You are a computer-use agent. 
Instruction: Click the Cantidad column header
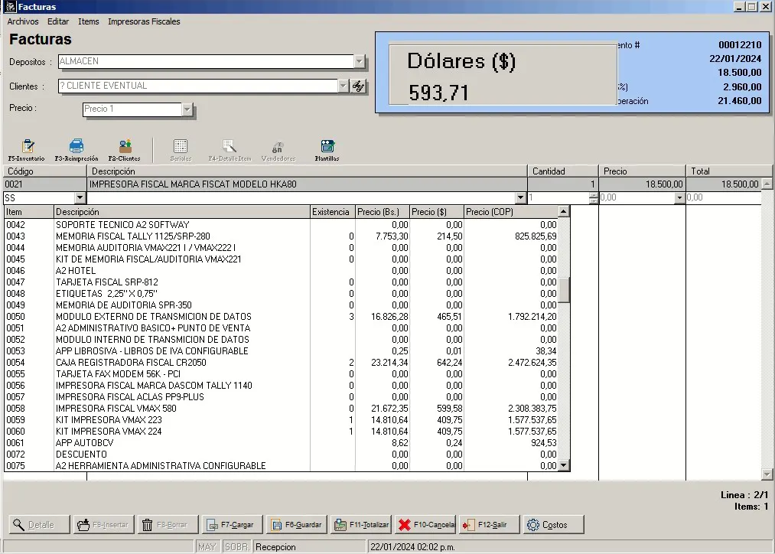pos(562,171)
